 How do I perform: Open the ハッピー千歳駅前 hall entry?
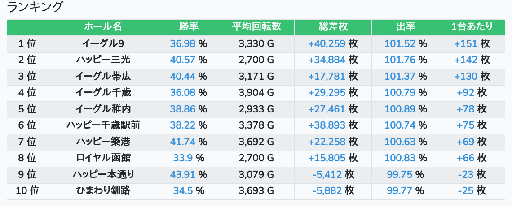tap(103, 125)
